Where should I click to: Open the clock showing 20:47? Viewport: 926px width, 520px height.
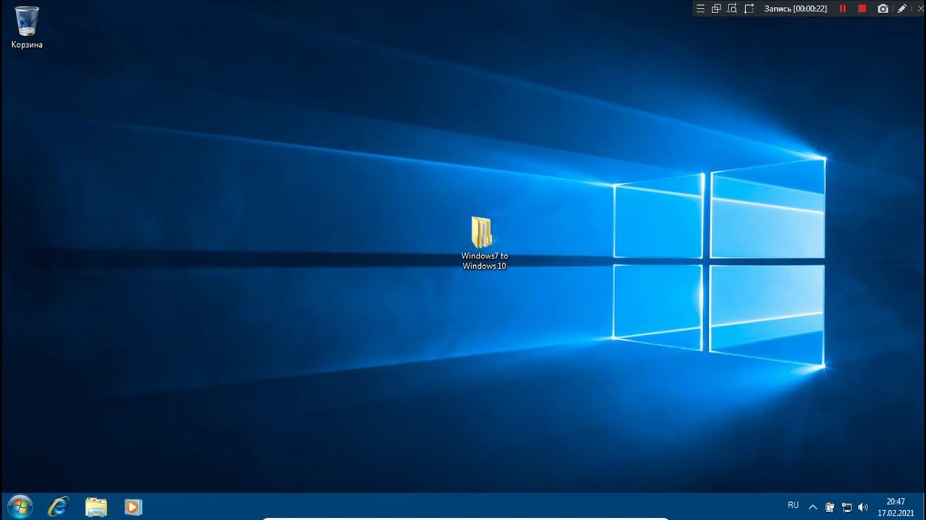tap(896, 507)
